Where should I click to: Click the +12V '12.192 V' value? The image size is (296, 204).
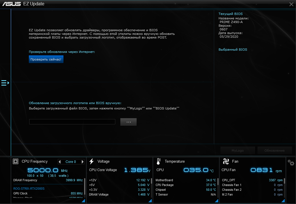point(143,180)
